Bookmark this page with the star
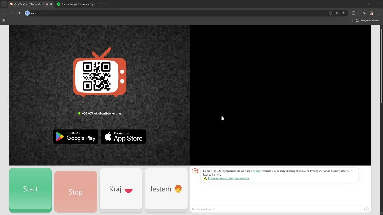The image size is (383, 215). point(344,13)
